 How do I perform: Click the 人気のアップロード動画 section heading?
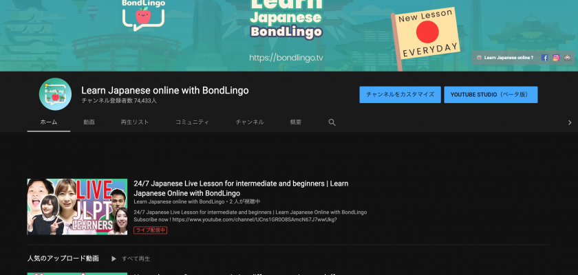[x=63, y=258]
